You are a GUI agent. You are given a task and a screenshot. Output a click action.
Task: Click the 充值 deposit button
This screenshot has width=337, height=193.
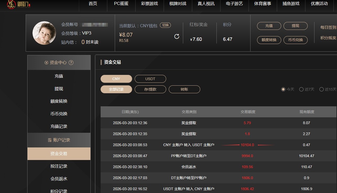pos(269,26)
